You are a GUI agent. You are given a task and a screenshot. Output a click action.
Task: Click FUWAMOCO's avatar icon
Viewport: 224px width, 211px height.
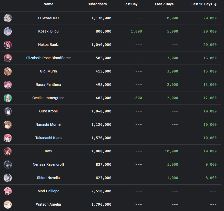[8, 18]
